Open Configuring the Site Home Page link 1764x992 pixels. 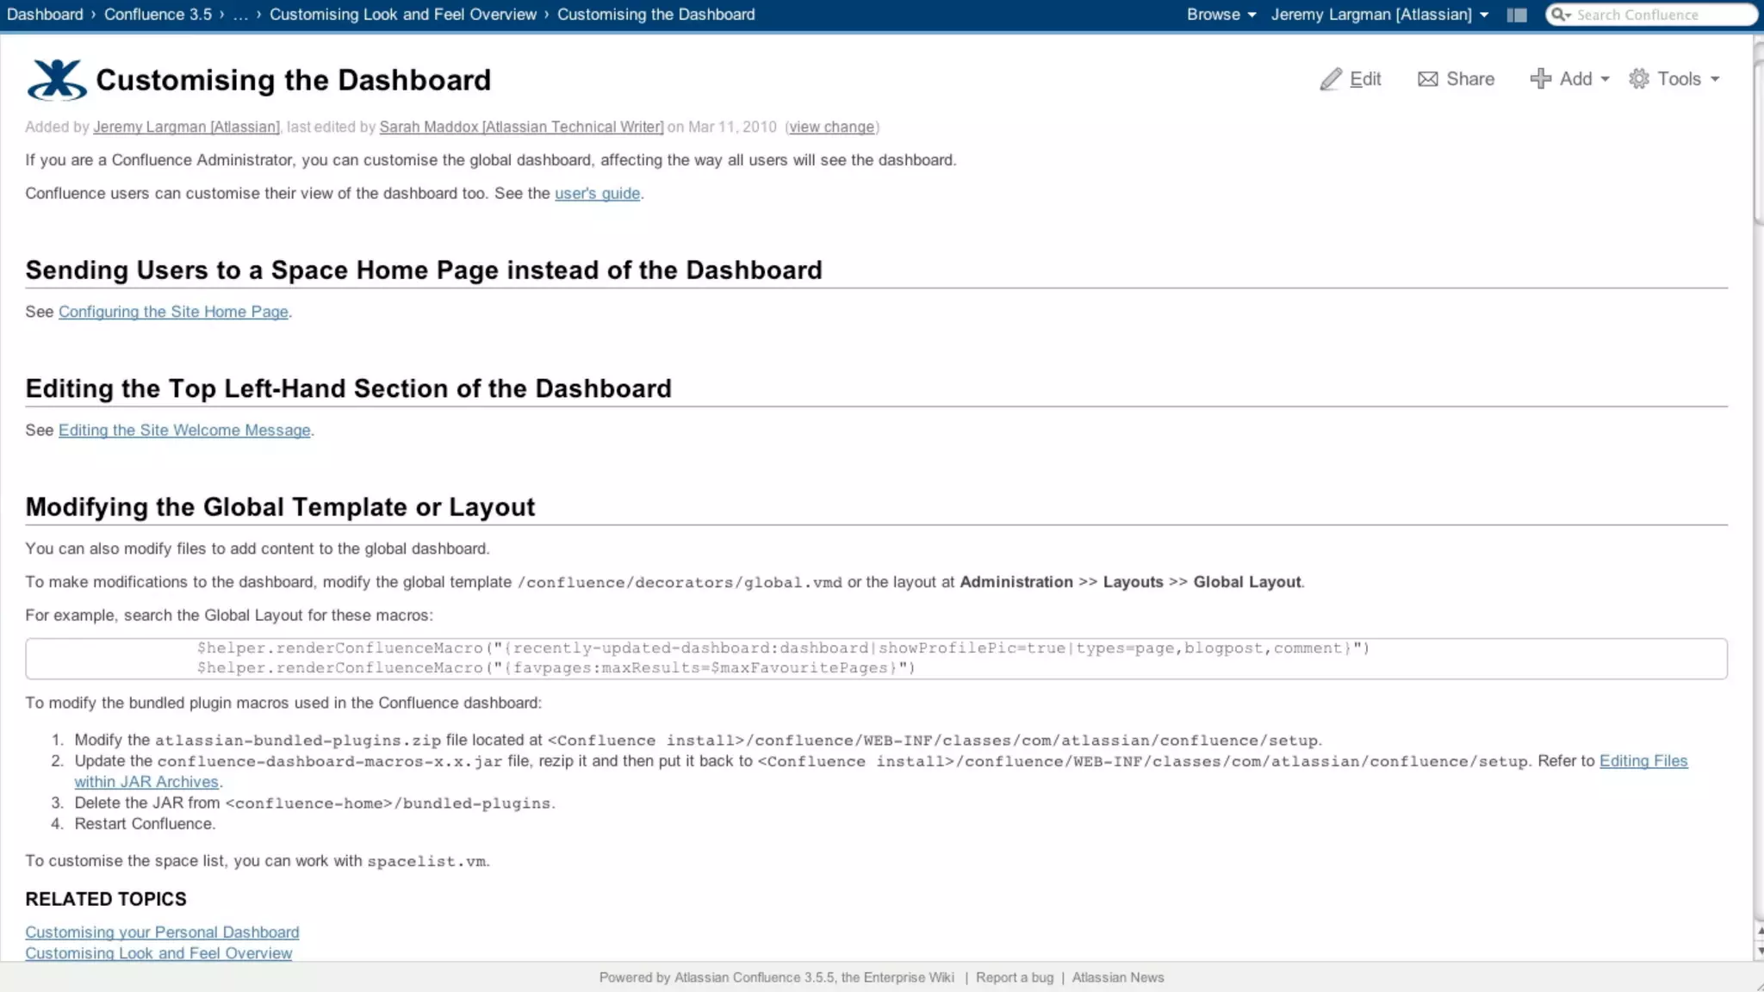(x=173, y=312)
